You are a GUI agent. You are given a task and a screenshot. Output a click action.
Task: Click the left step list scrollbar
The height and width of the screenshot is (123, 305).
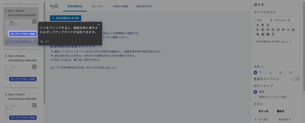pyautogui.click(x=44, y=52)
